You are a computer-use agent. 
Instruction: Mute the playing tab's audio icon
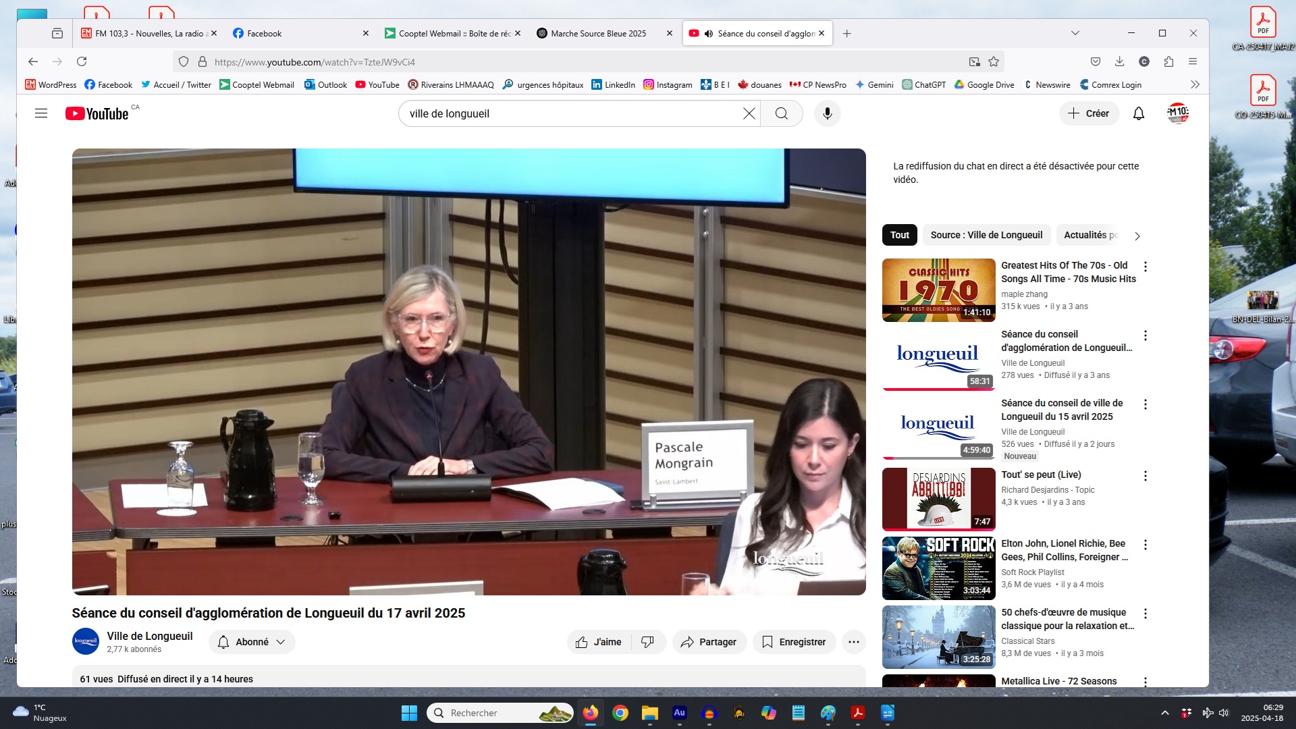point(708,33)
